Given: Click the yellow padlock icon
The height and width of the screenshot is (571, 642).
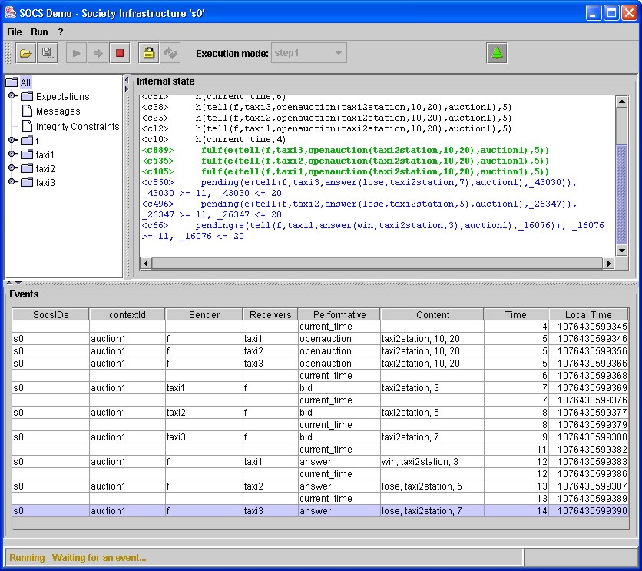Looking at the screenshot, I should [148, 53].
